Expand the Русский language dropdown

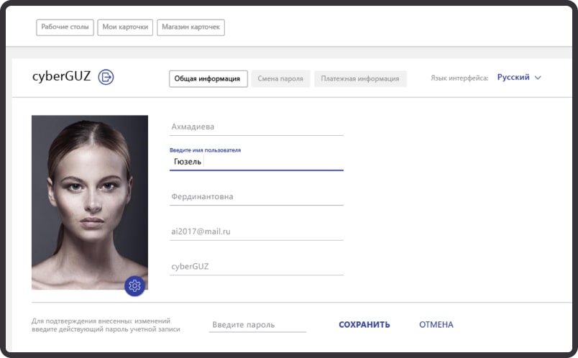[x=519, y=78]
